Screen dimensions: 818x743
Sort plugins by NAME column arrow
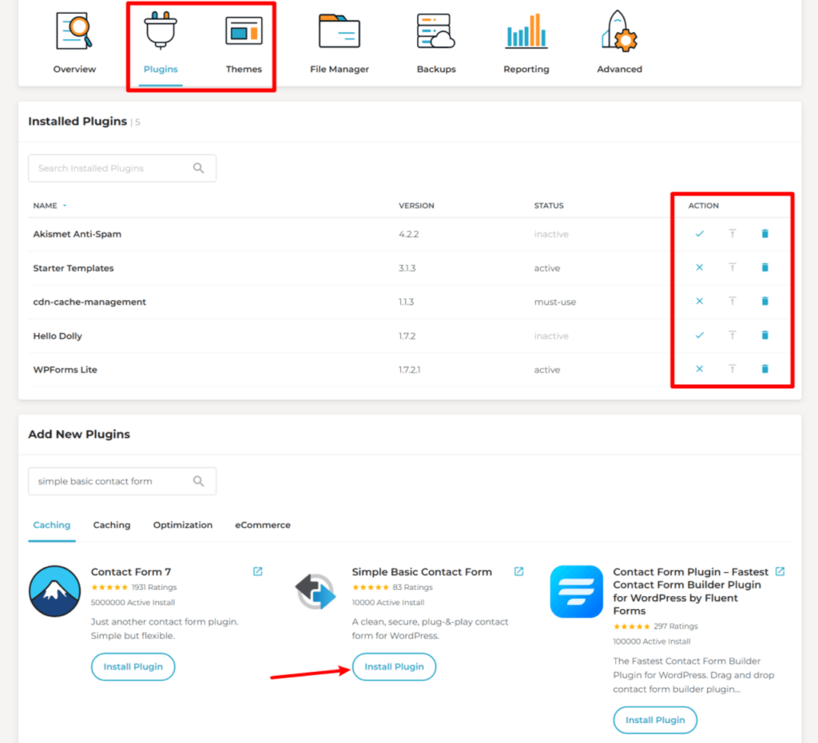[65, 206]
